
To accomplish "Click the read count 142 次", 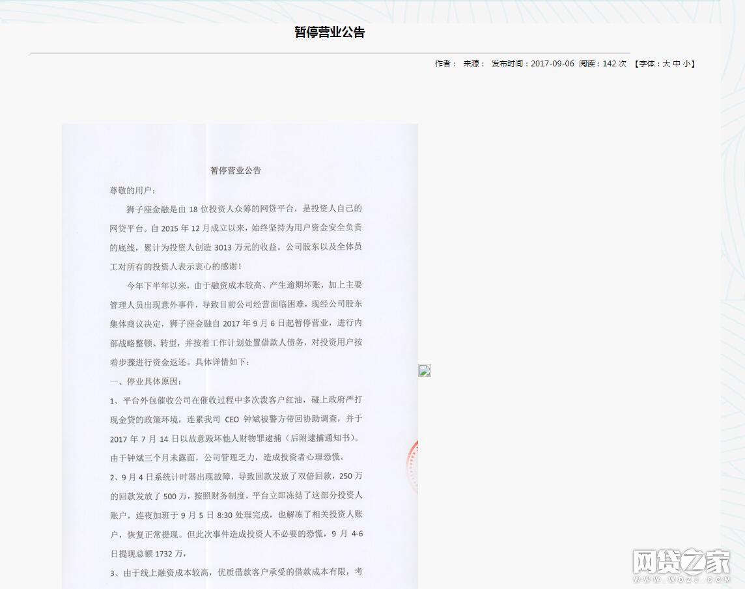I will point(614,64).
